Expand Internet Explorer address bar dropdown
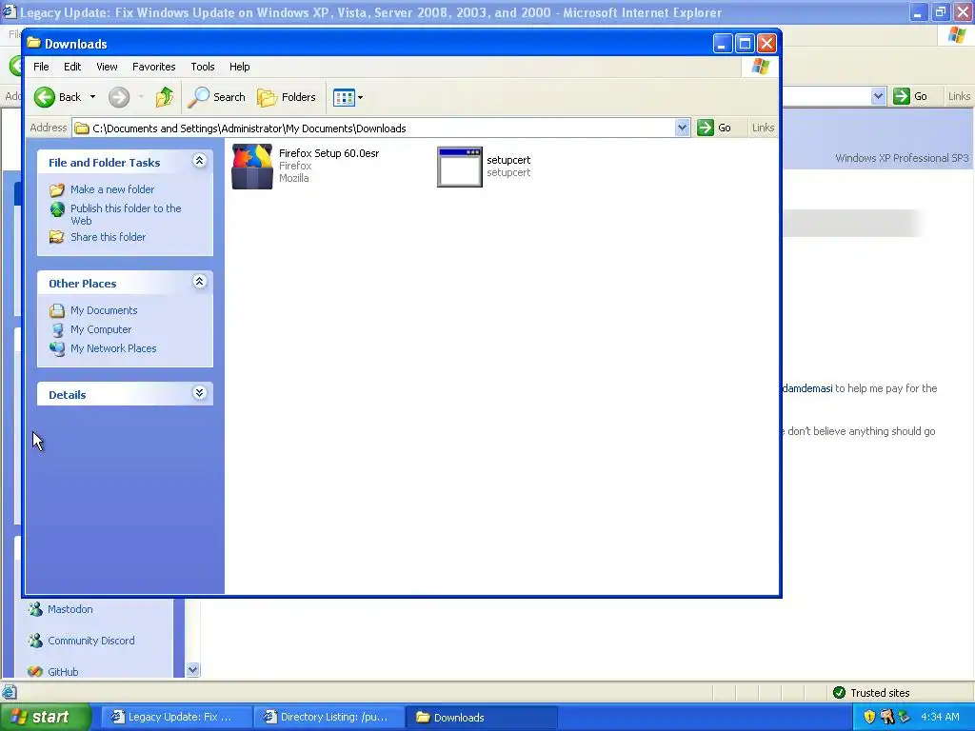Image resolution: width=975 pixels, height=731 pixels. coord(878,96)
